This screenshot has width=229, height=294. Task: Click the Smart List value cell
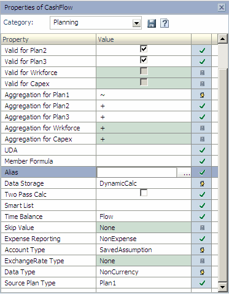[x=144, y=205]
